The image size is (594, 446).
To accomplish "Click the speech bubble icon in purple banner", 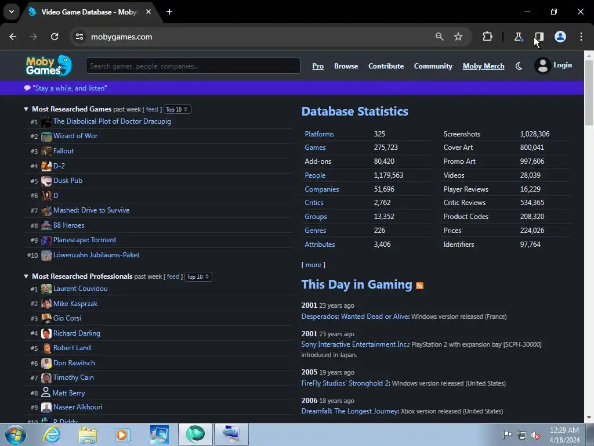I will click(27, 88).
